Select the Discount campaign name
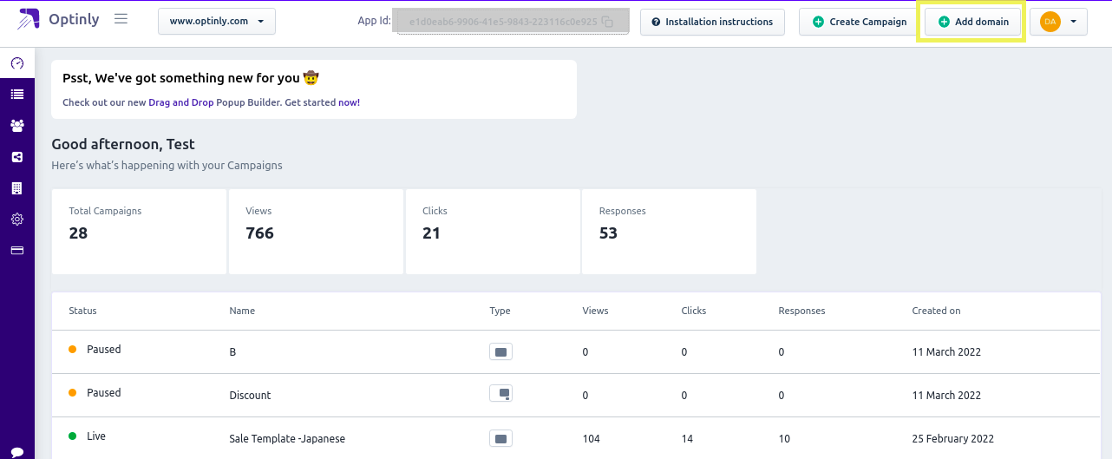This screenshot has width=1112, height=459. pyautogui.click(x=250, y=395)
